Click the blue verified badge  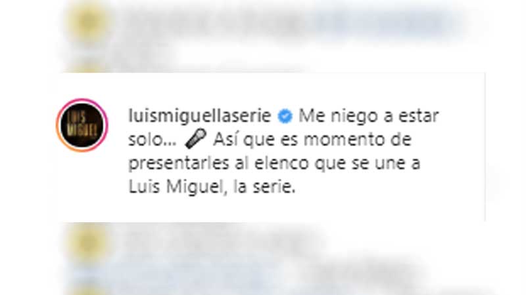point(285,117)
